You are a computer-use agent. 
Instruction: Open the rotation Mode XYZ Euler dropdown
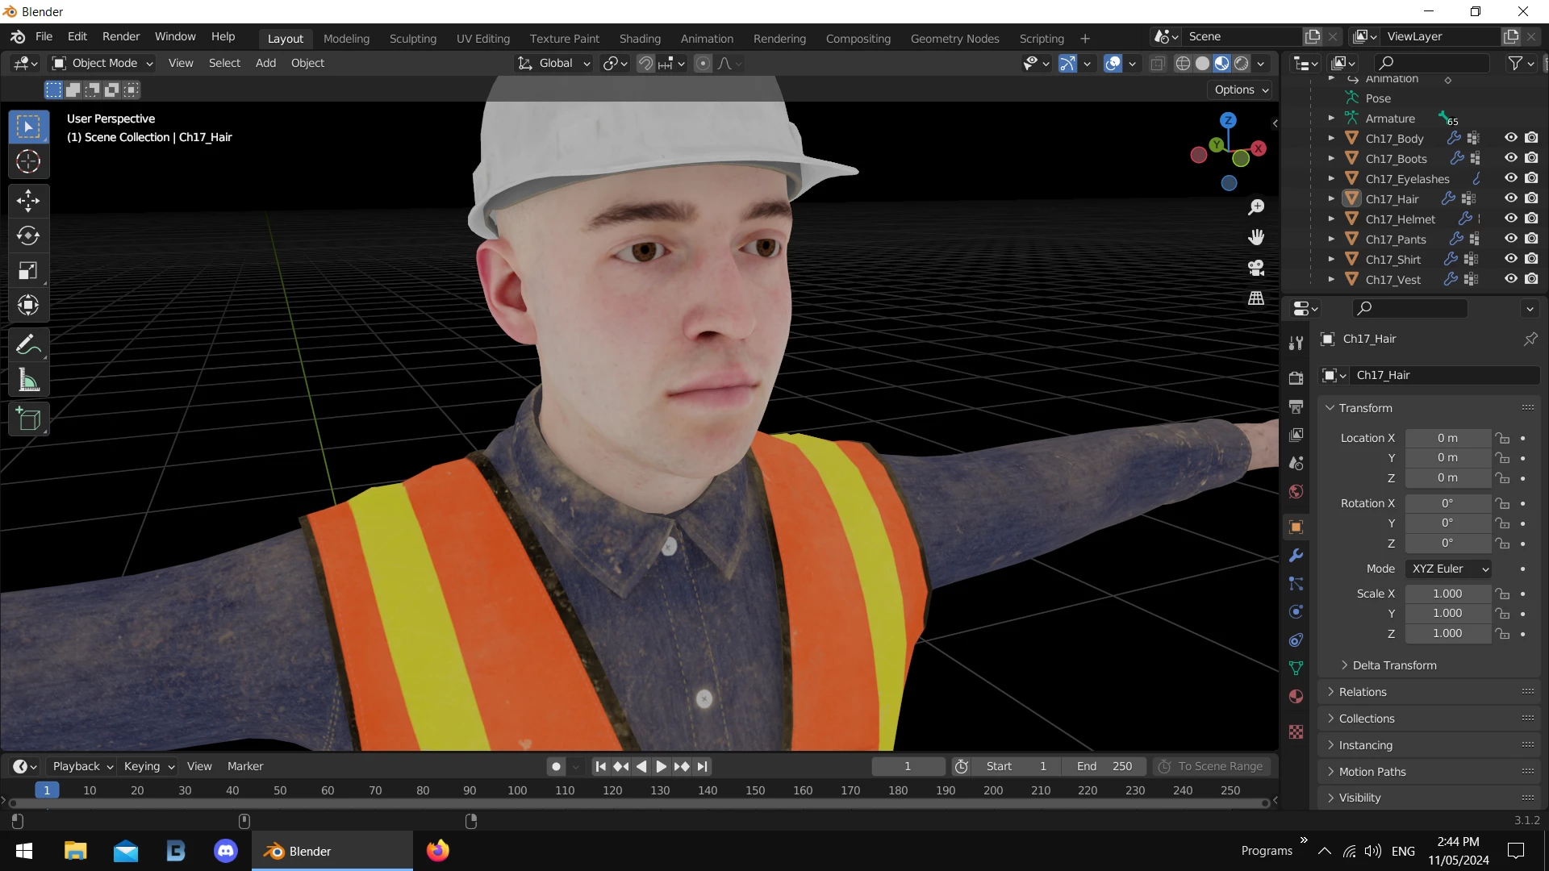point(1449,569)
